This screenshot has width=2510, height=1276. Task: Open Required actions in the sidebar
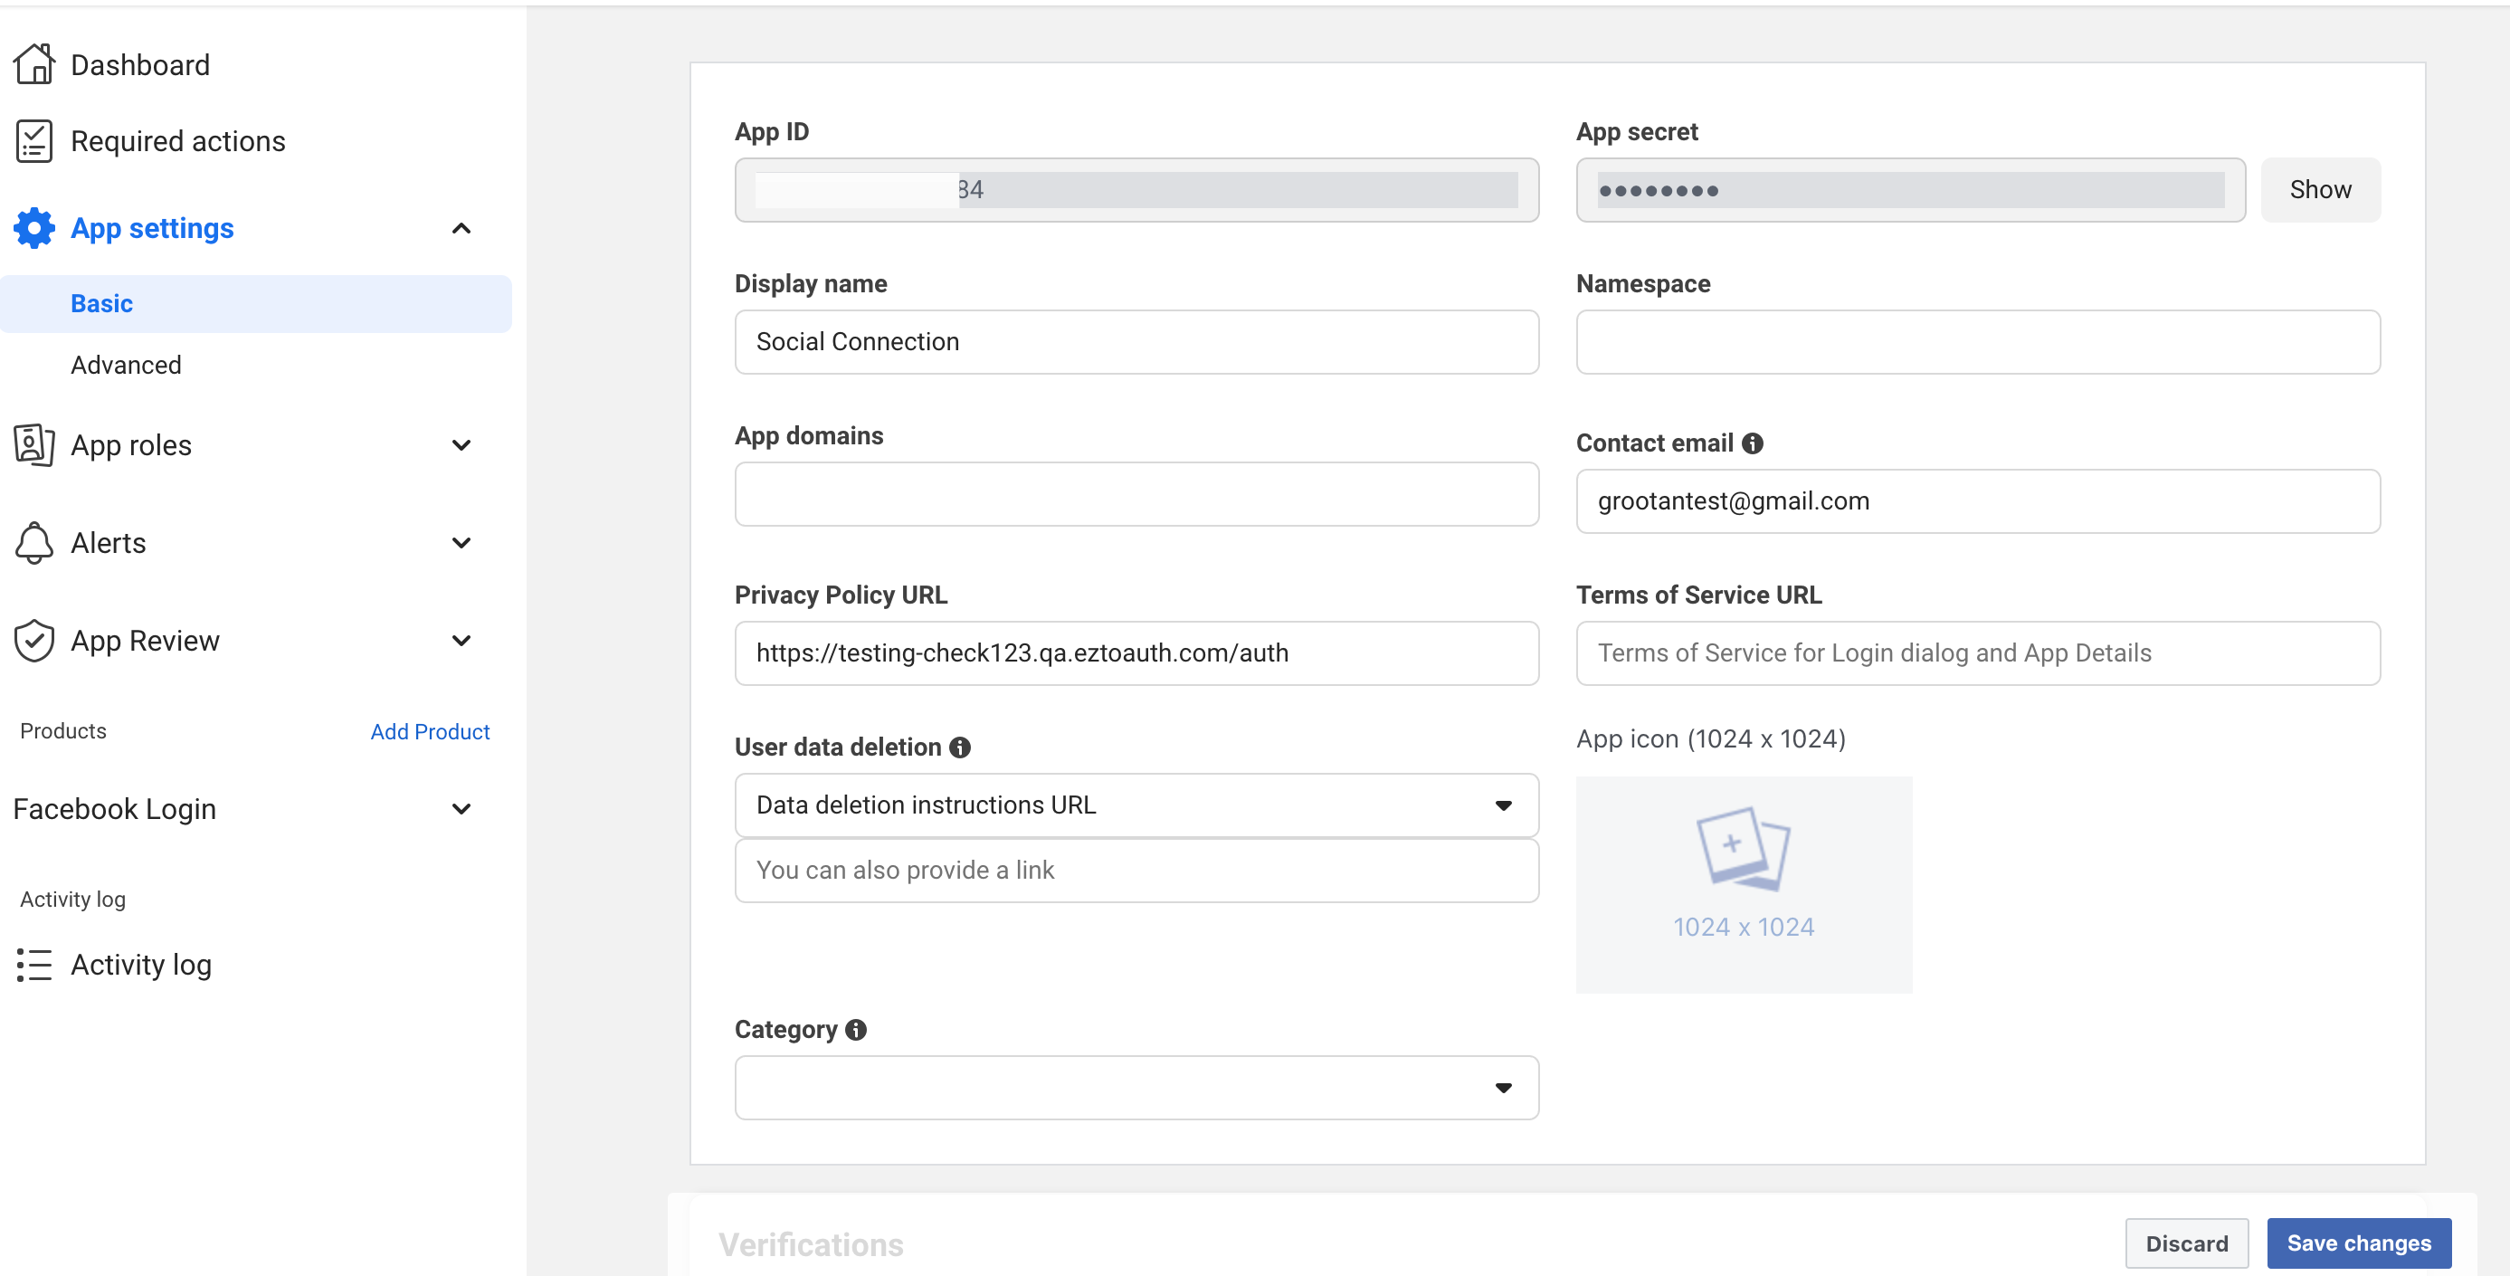178,141
